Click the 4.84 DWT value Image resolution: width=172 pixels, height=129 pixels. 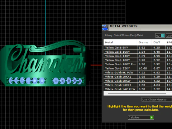click(x=157, y=85)
